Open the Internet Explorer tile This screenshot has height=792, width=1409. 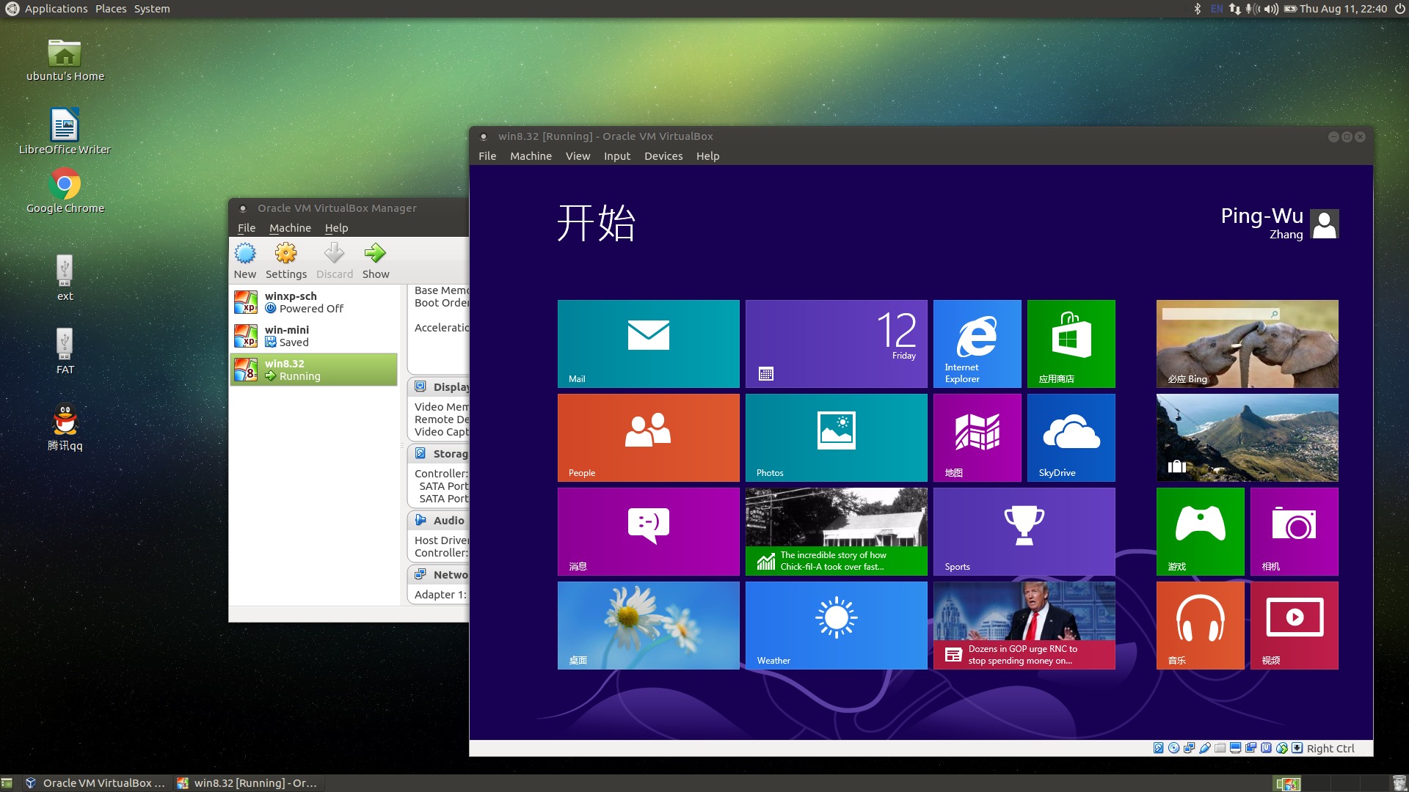click(977, 344)
